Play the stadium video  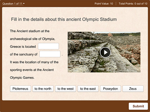click(x=105, y=52)
